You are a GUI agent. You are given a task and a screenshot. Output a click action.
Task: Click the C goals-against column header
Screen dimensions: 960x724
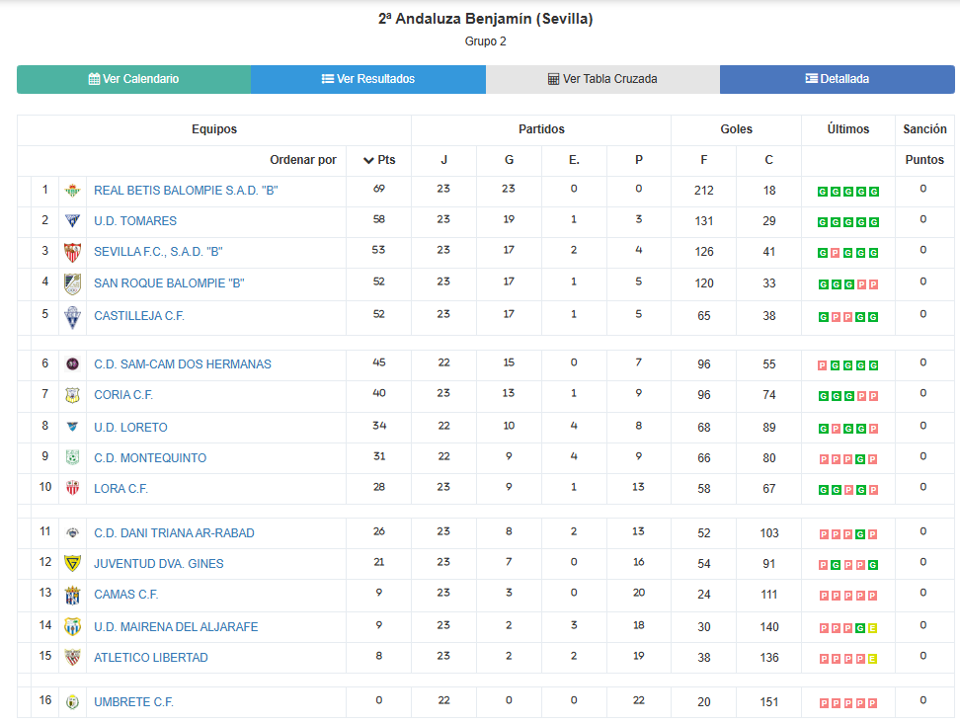click(769, 160)
